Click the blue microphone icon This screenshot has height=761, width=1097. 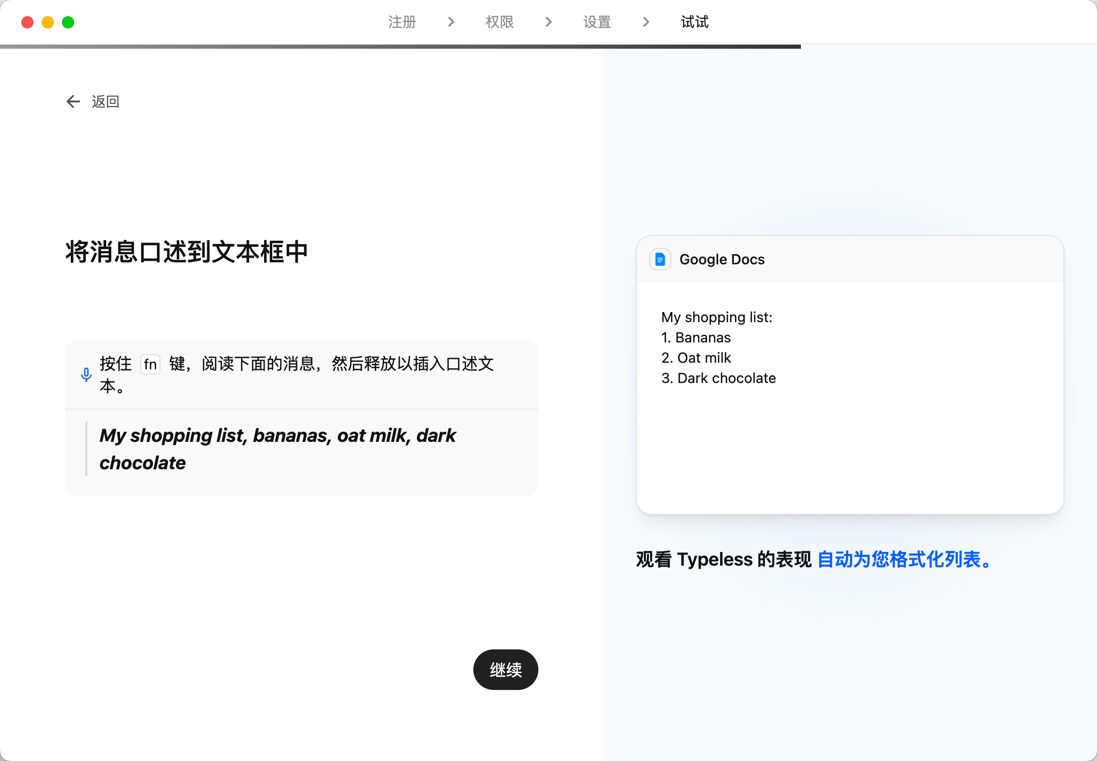(86, 375)
